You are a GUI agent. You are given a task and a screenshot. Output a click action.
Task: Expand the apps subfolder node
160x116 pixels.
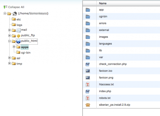click(x=14, y=47)
